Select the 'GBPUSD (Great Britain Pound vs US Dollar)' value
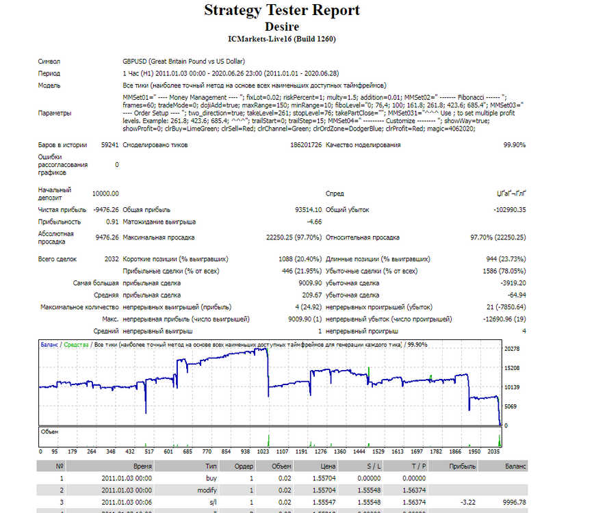Viewport: 594px width, 513px height. (x=183, y=62)
